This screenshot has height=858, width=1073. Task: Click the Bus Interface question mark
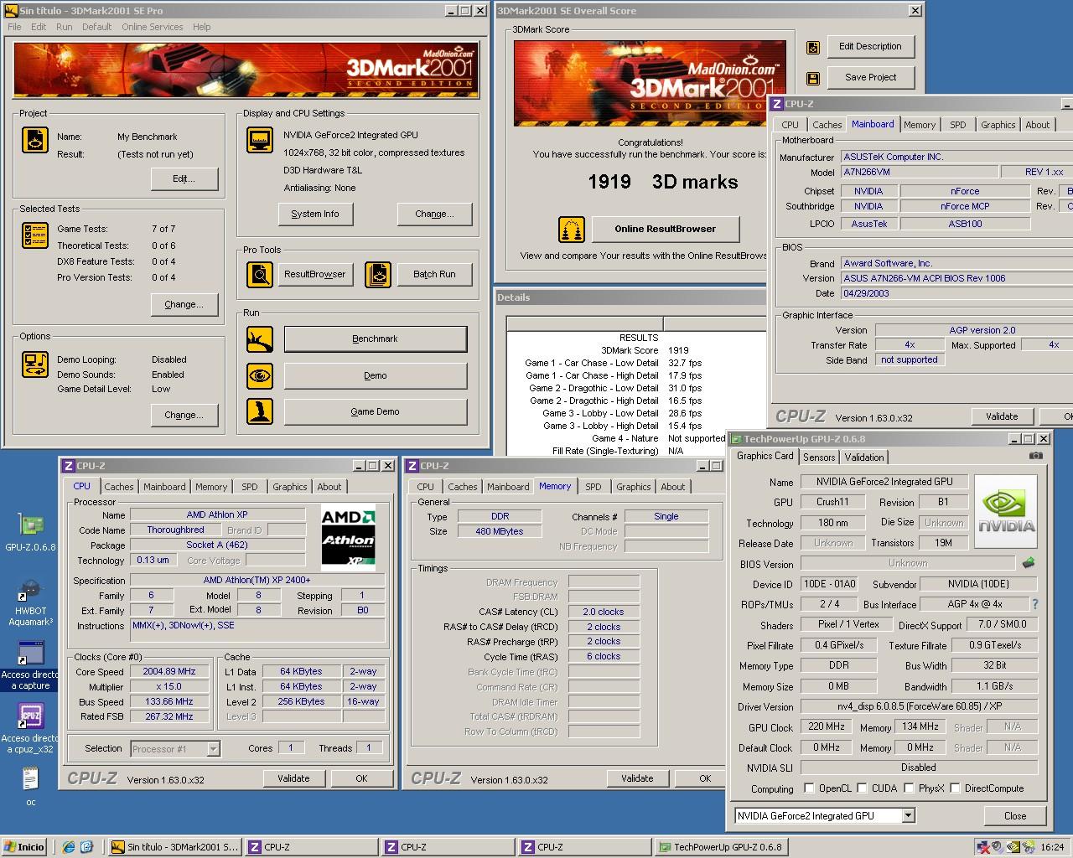1034,604
